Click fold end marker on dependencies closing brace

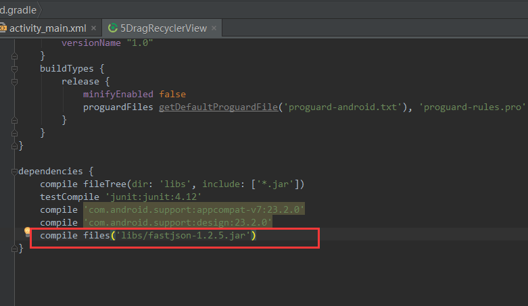click(x=14, y=249)
